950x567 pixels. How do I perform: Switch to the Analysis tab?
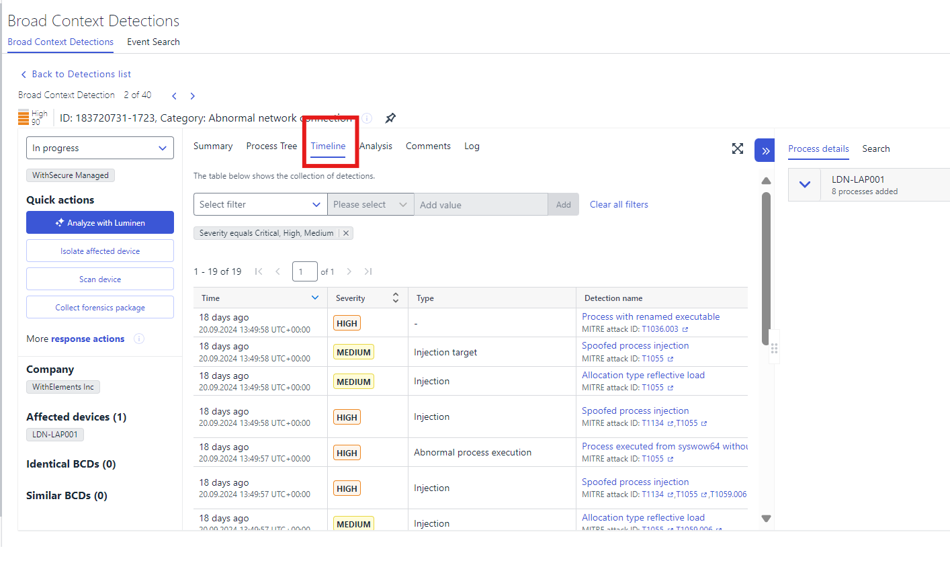point(376,146)
